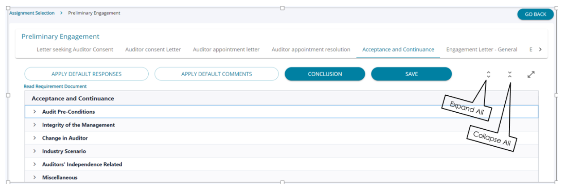Viewport: 563px width, 195px height.
Task: Click the Collapse All chevrons icon
Action: (510, 75)
